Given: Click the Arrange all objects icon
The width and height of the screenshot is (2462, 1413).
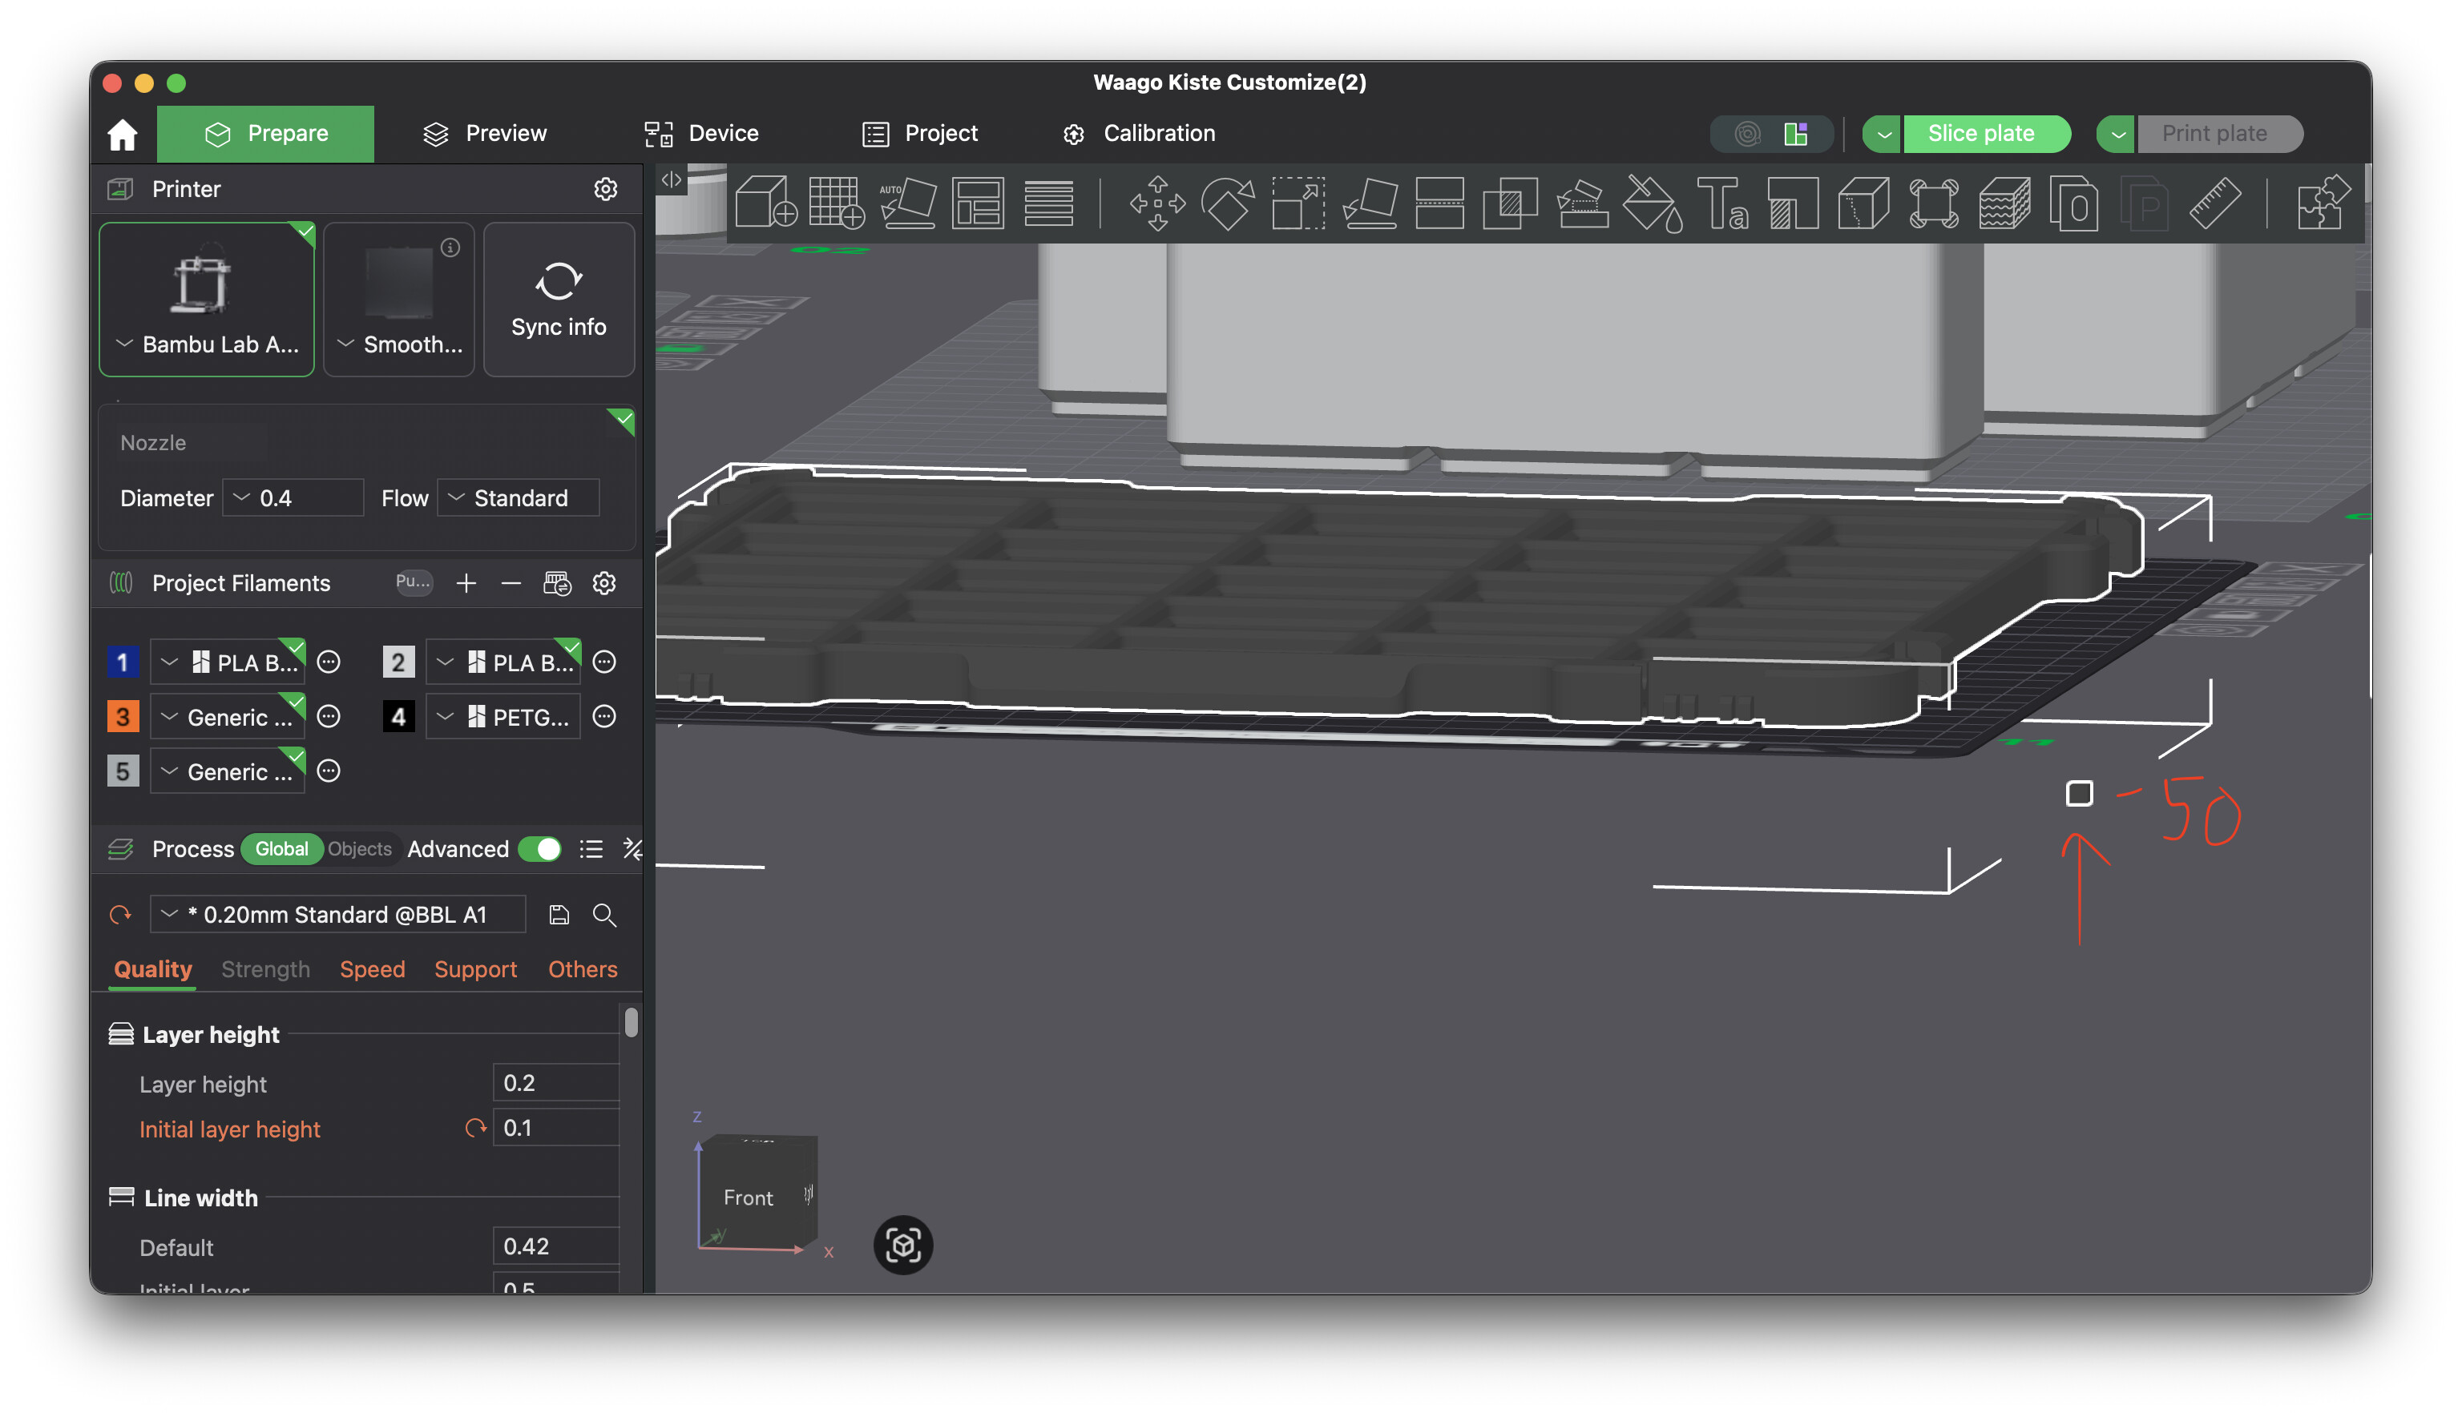Looking at the screenshot, I should pyautogui.click(x=978, y=202).
